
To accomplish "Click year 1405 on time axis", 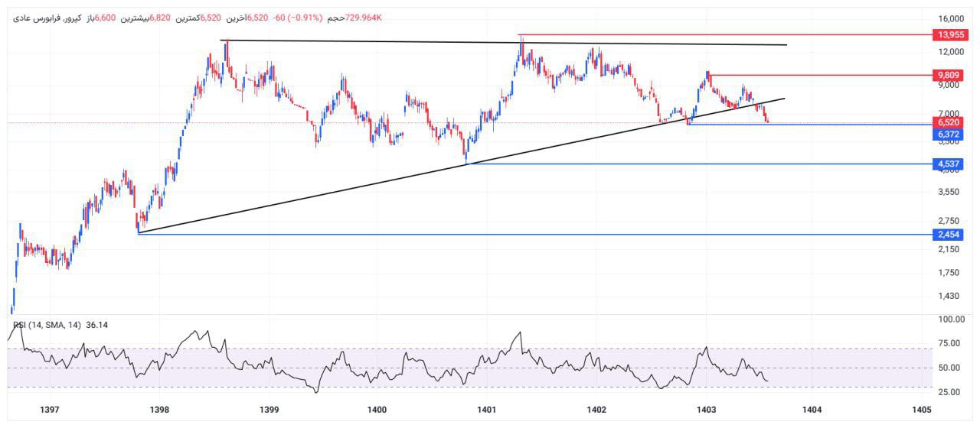I will 921,410.
